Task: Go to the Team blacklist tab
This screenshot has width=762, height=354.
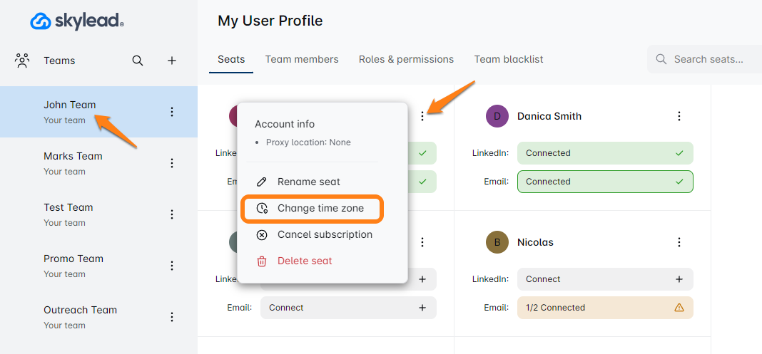Action: click(x=509, y=59)
